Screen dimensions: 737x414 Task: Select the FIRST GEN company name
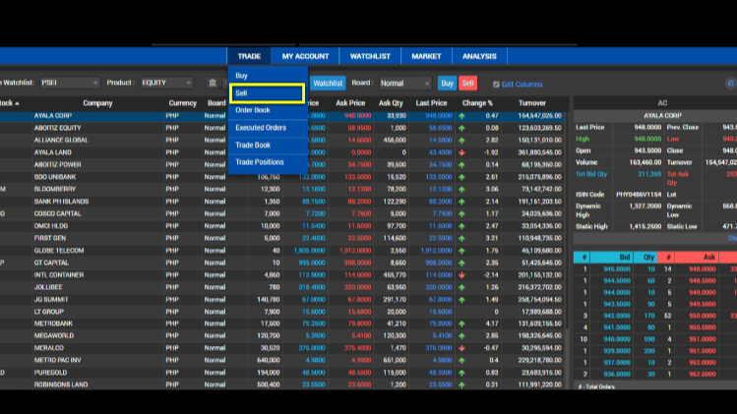point(50,238)
